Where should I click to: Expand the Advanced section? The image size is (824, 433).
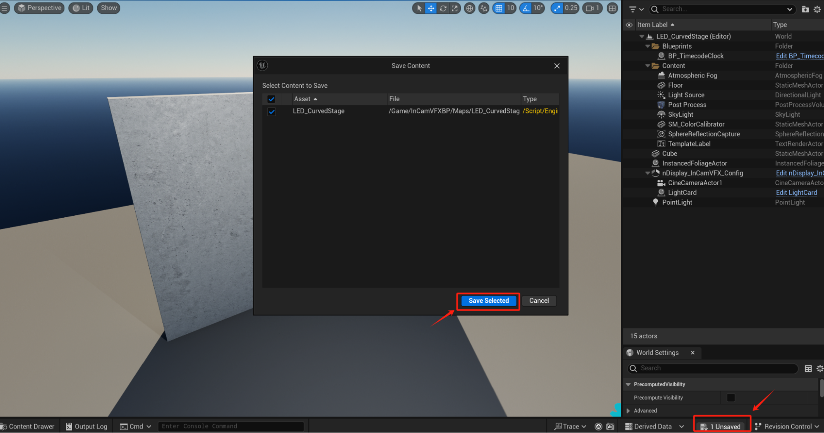(x=628, y=411)
